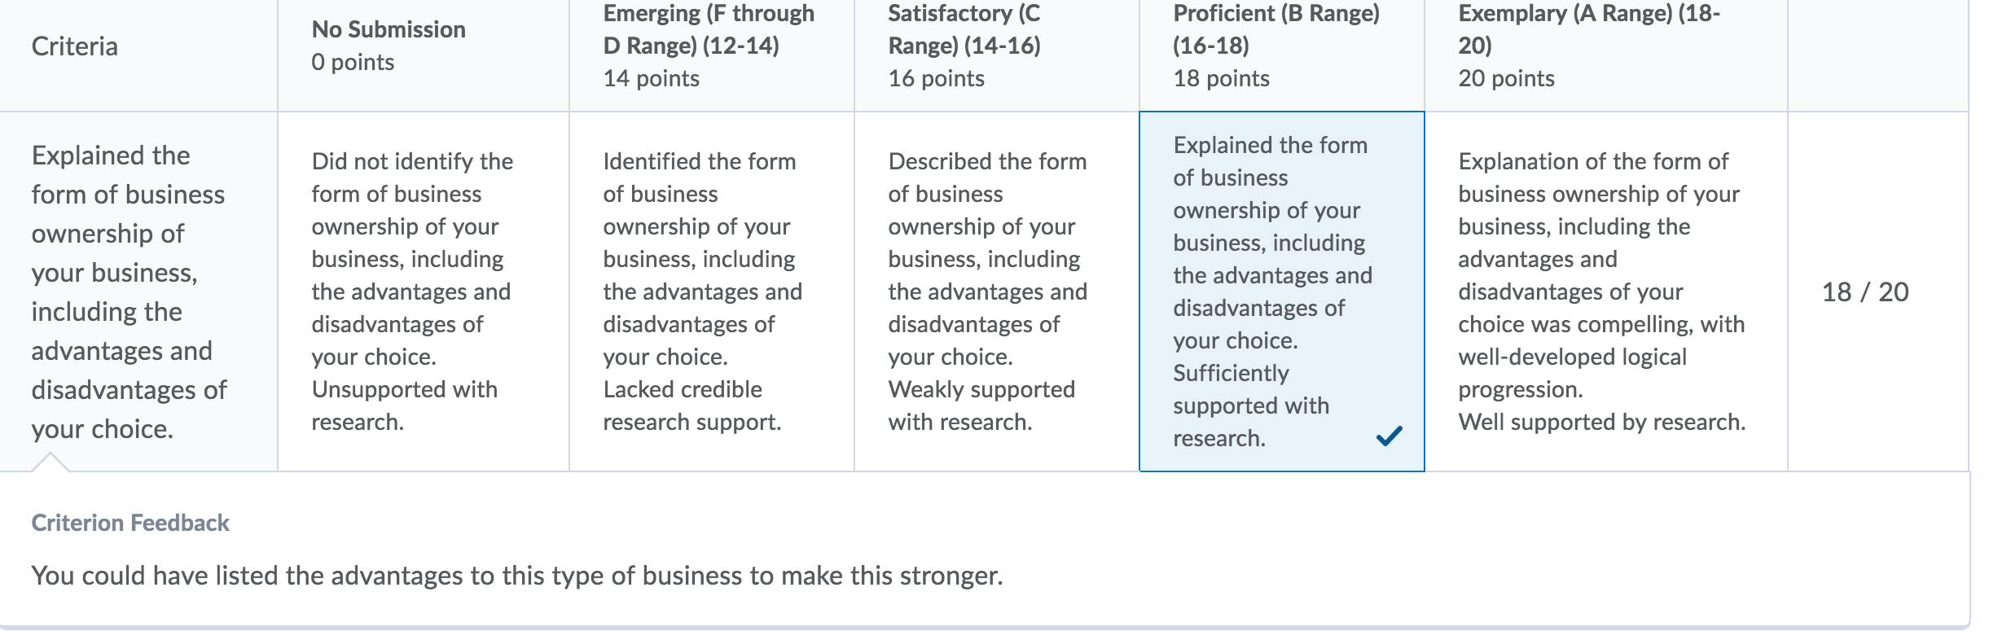Image resolution: width=1989 pixels, height=640 pixels.
Task: Click the criterion name describing business ownership
Action: [129, 292]
